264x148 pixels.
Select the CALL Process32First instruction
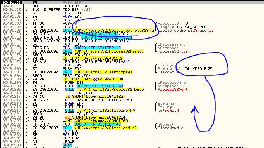(103, 51)
